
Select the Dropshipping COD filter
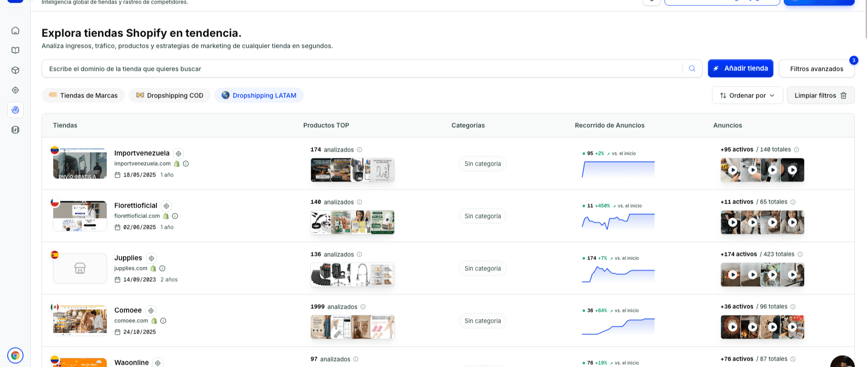click(x=170, y=95)
